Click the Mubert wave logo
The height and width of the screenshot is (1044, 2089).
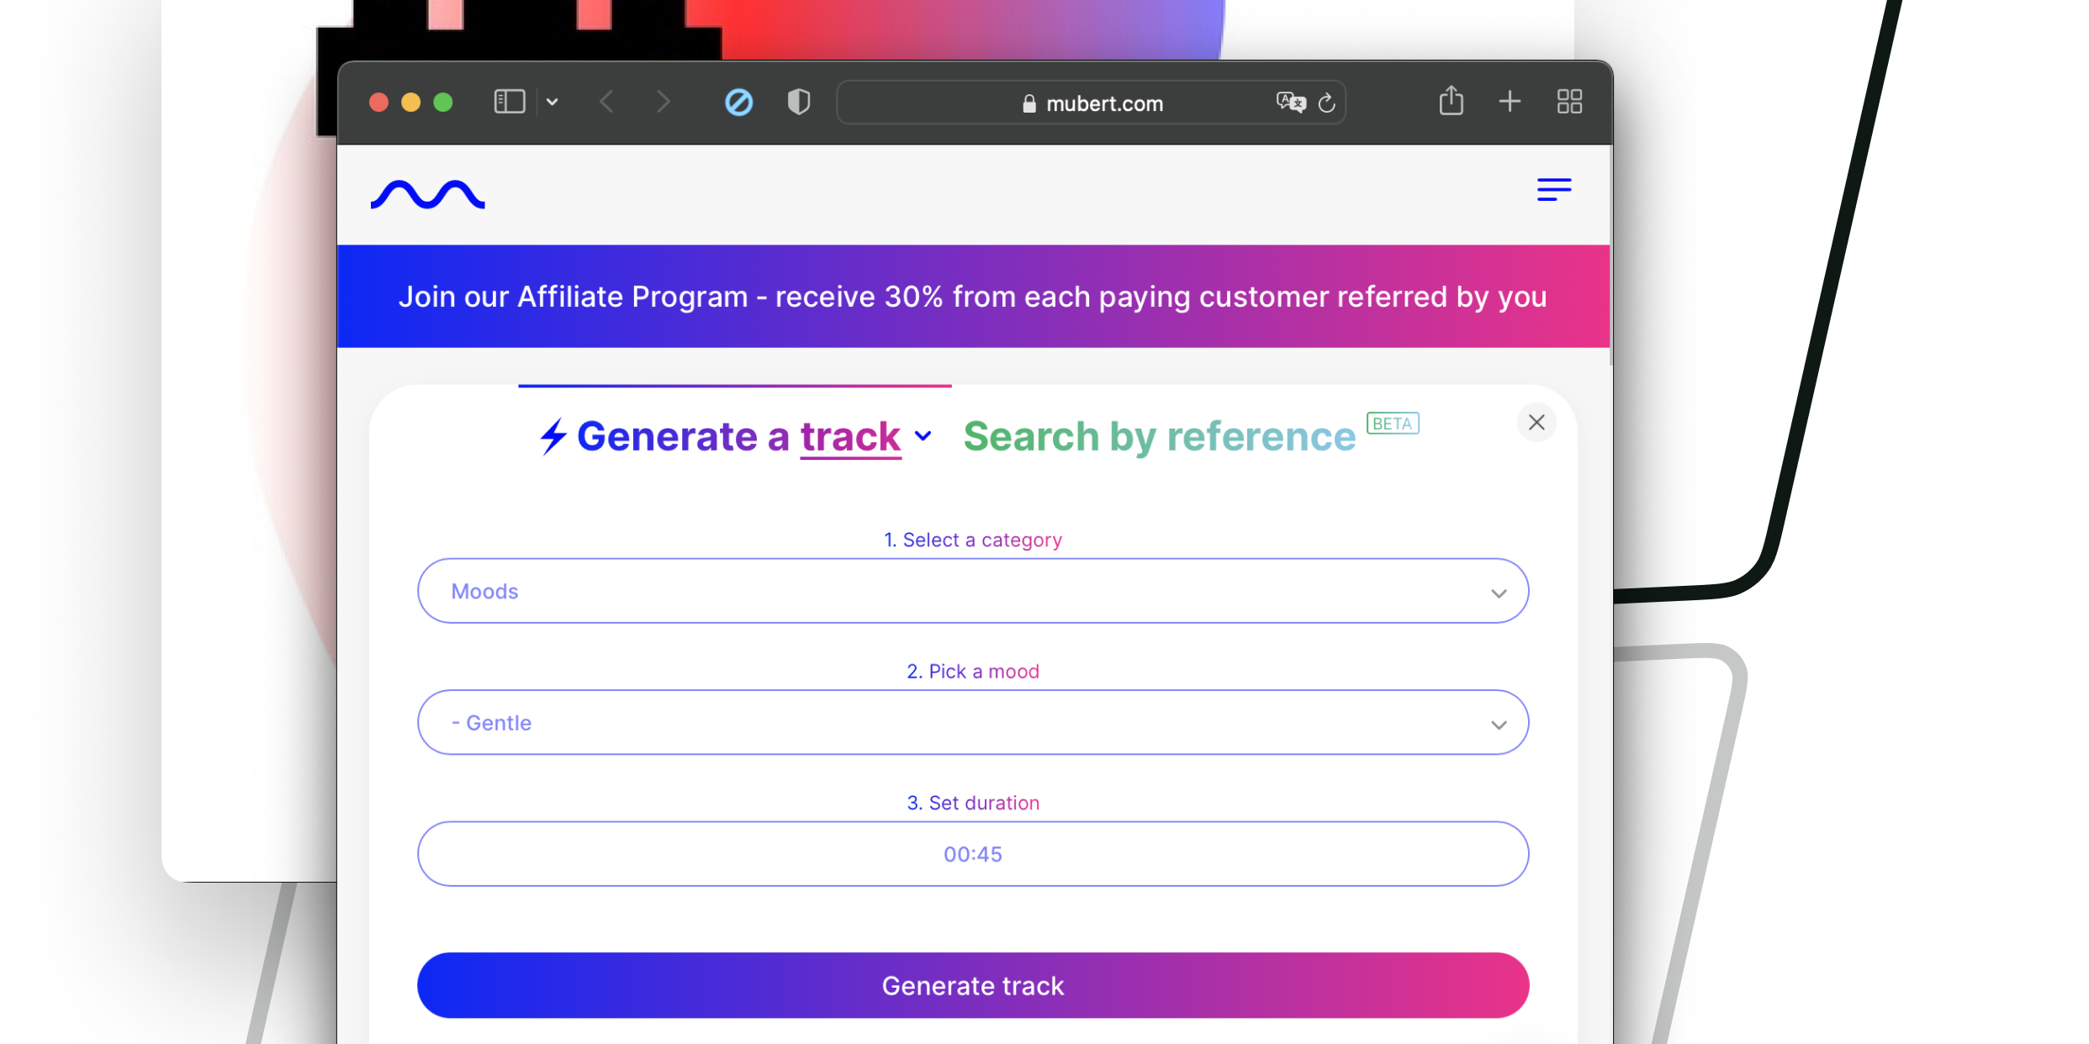click(x=427, y=195)
